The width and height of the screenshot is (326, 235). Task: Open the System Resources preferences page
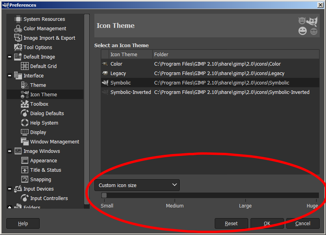tap(44, 19)
